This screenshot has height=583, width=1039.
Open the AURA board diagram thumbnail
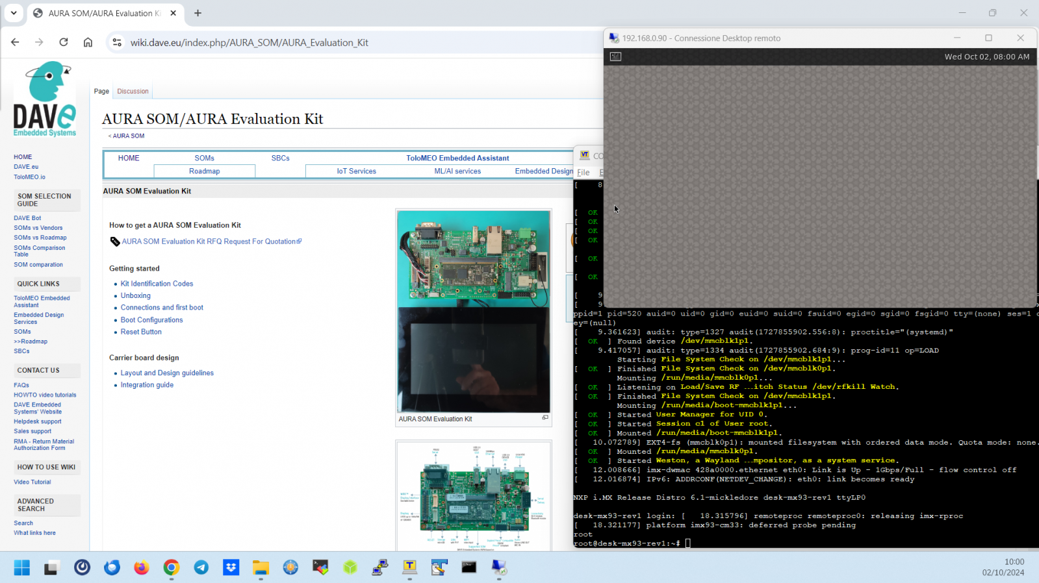[474, 497]
